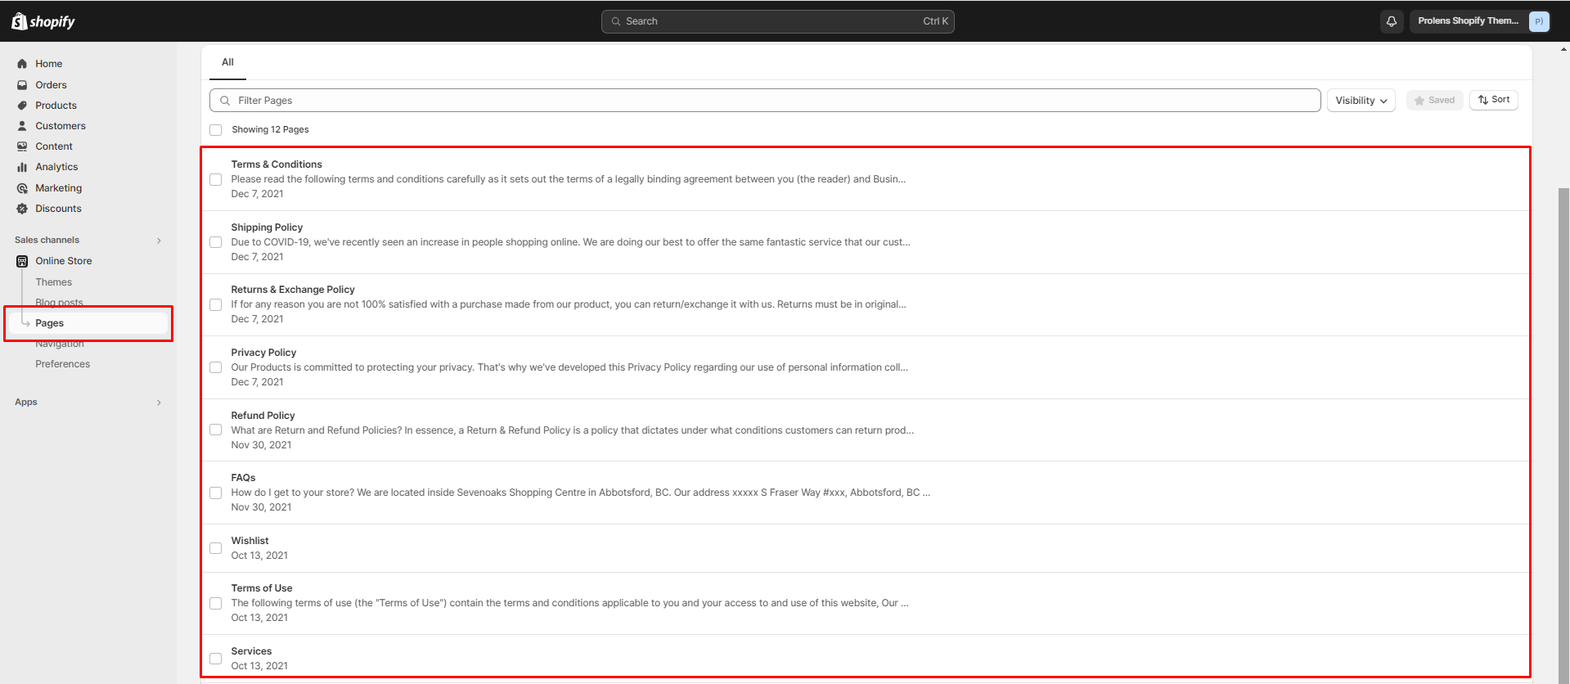1570x684 pixels.
Task: Click the Online Store icon
Action: coord(22,261)
